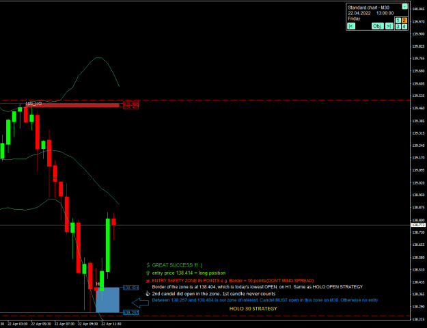Select the ENTRY SAFETY ZONE IN POINTS text
This screenshot has width=427, height=328.
pos(233,281)
